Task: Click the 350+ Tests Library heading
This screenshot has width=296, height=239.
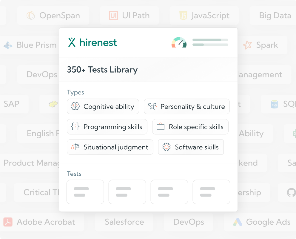Action: point(102,70)
